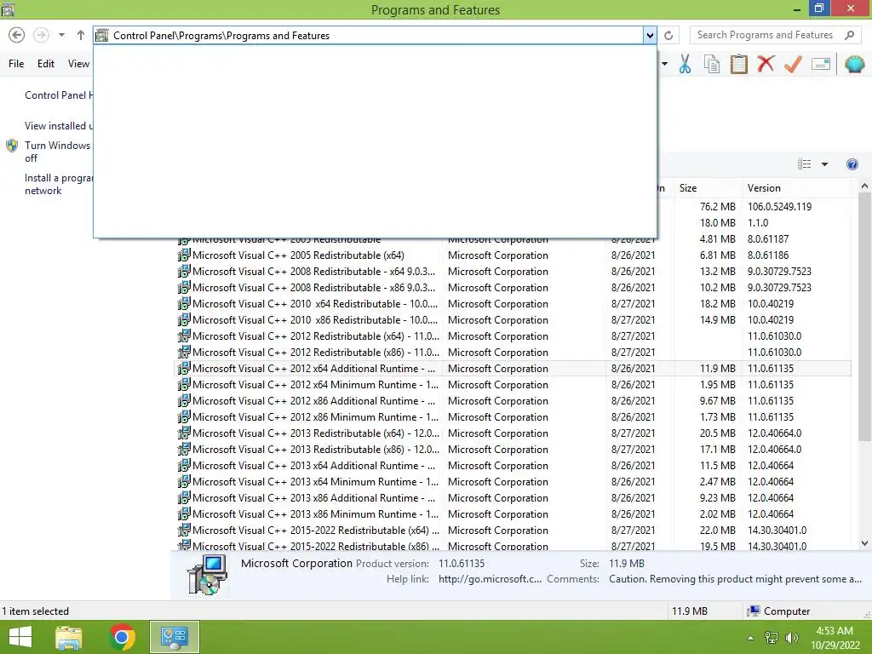872x654 pixels.
Task: Show hidden tray icons arrow
Action: point(751,638)
